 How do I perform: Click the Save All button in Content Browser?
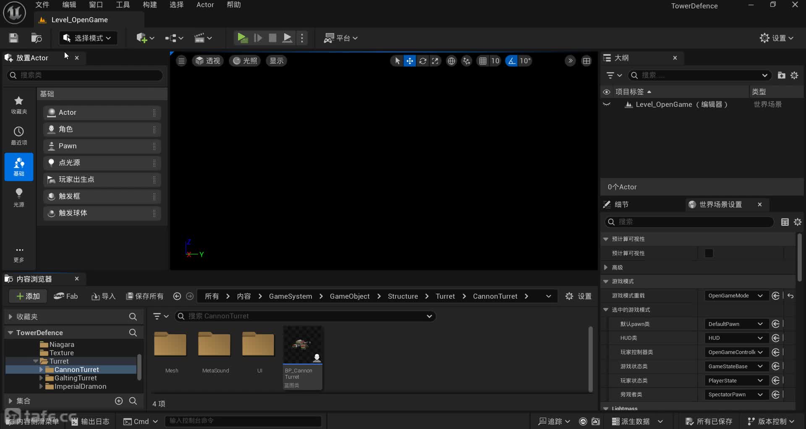[x=145, y=296]
